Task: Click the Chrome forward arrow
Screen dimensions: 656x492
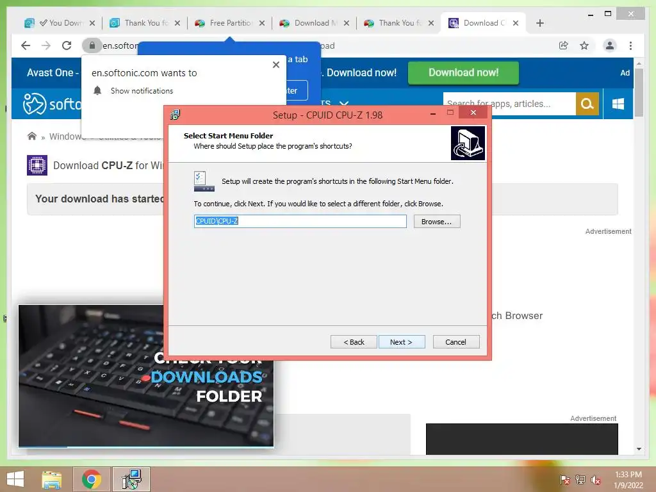Action: click(x=46, y=45)
